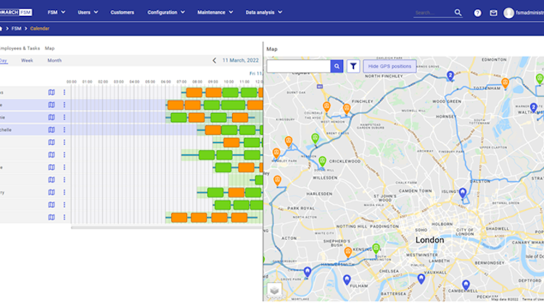Viewport: 544px width, 306px height.
Task: Click Hide GPS positions button
Action: 390,66
